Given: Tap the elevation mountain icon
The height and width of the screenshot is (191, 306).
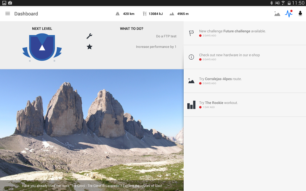Looking at the screenshot, I should click(172, 14).
